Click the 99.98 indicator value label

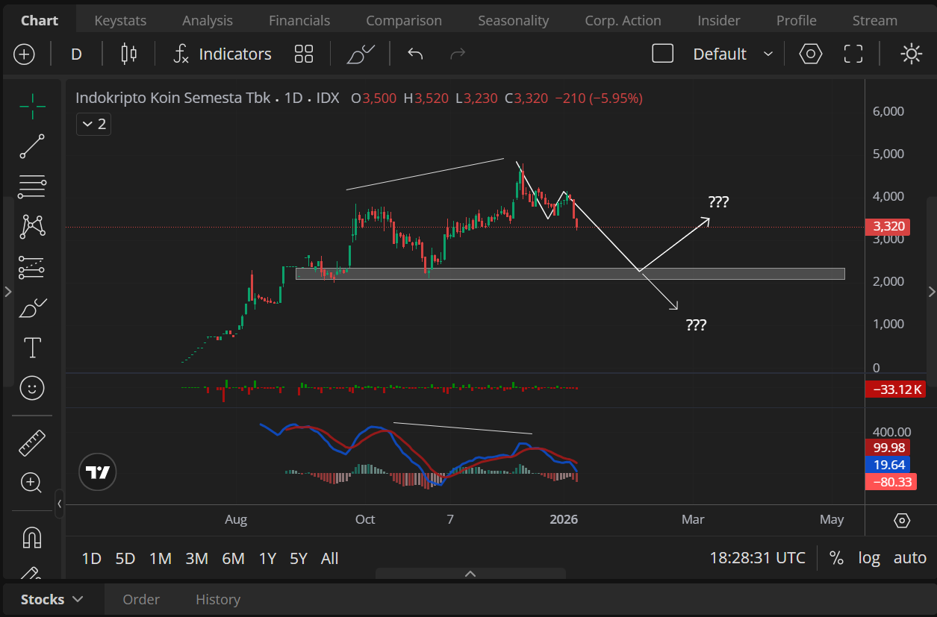(x=887, y=448)
